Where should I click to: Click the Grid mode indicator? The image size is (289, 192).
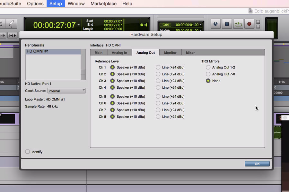coord(166,25)
